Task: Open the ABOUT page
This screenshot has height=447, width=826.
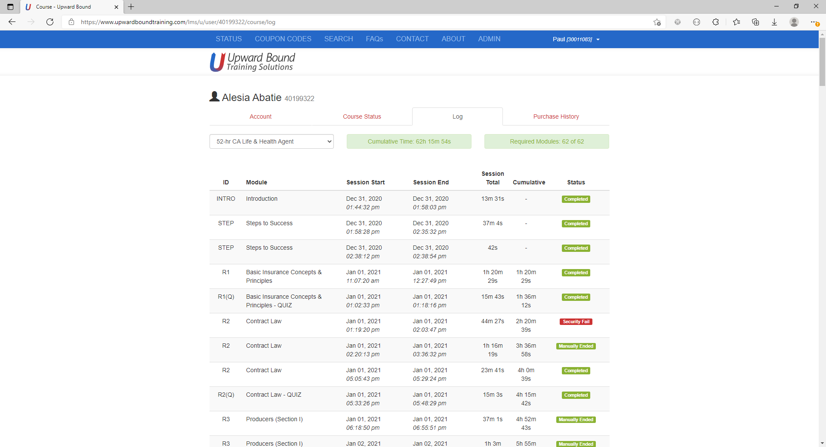Action: [453, 39]
